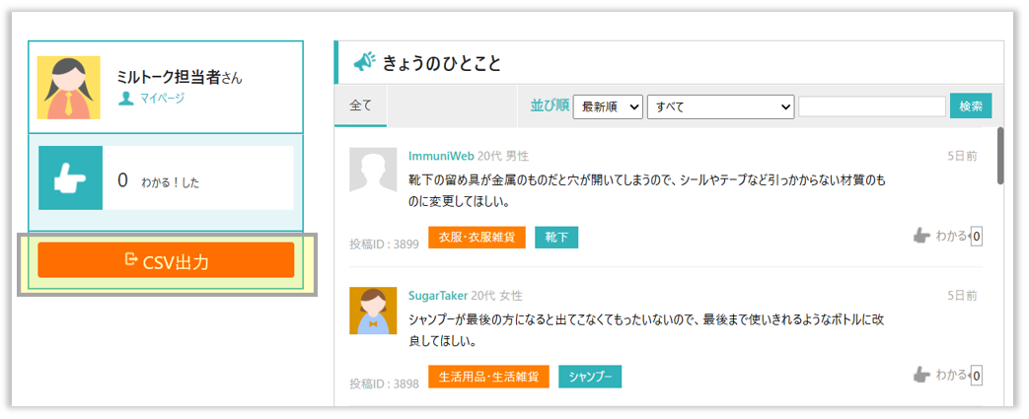Open the 最新順 sort dropdown
Image resolution: width=1029 pixels, height=419 pixels.
pyautogui.click(x=608, y=106)
